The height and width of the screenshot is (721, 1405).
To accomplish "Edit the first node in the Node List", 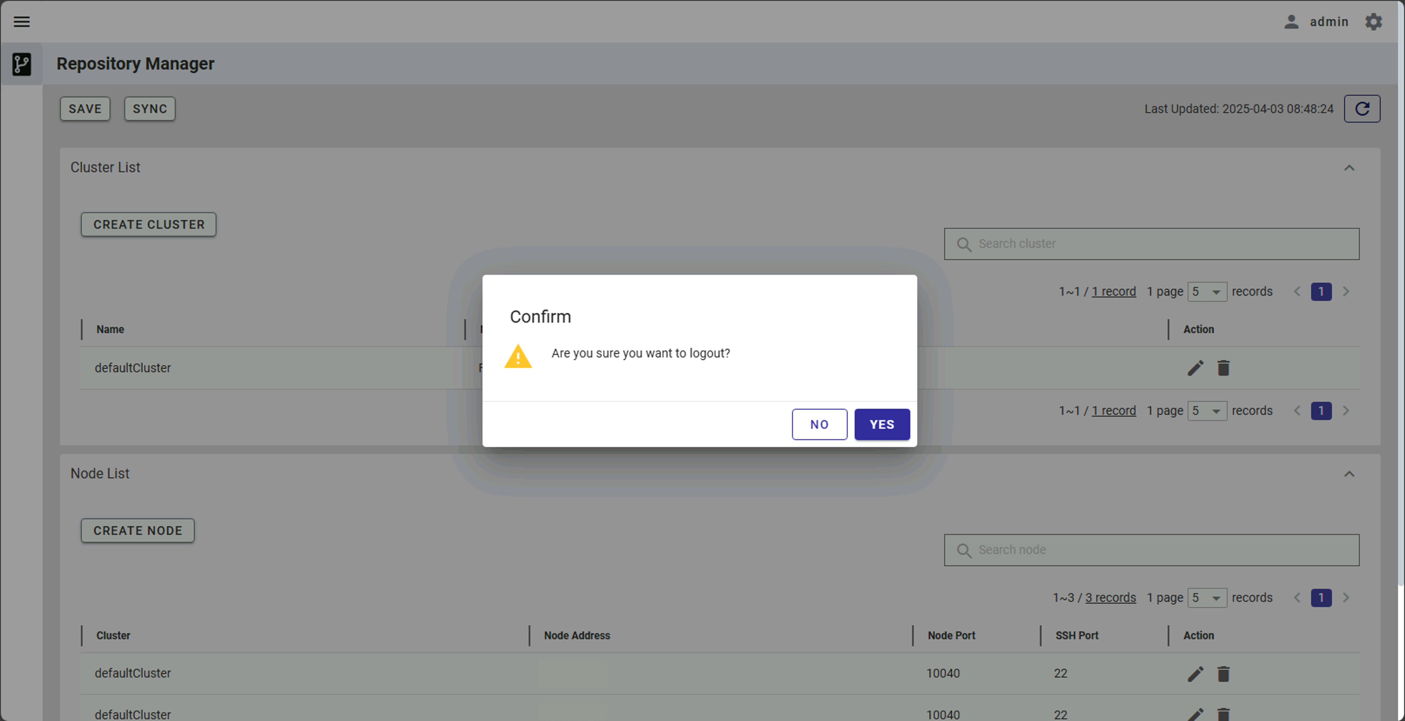I will pos(1195,673).
